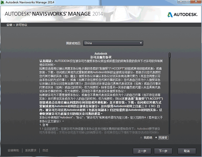Select the 我接受 (I Accept) radio button
This screenshot has height=157, width=202.
pyautogui.click(x=157, y=137)
